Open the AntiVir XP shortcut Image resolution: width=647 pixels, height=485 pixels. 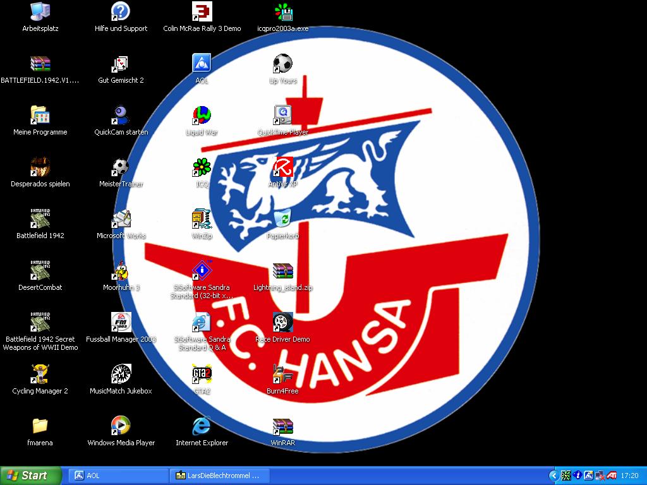click(282, 167)
